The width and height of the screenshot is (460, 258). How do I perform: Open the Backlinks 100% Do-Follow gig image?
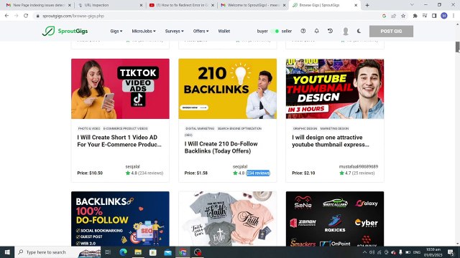click(120, 219)
